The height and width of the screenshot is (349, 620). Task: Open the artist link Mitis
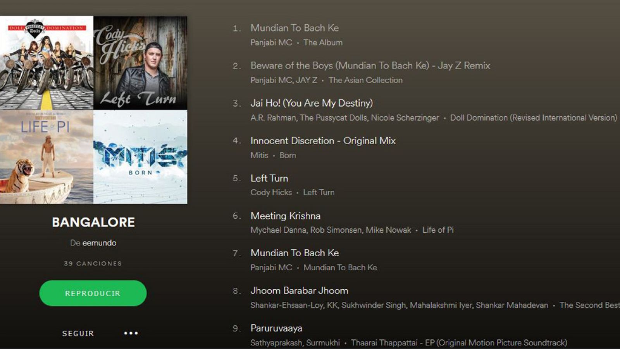coord(259,155)
